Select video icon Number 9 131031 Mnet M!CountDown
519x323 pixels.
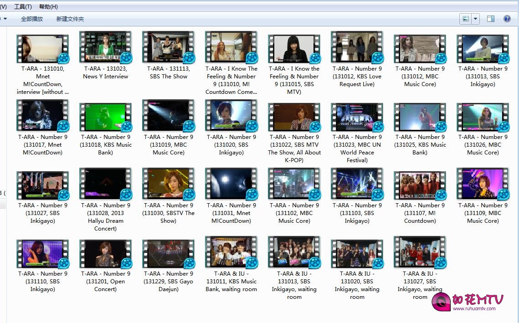(231, 184)
